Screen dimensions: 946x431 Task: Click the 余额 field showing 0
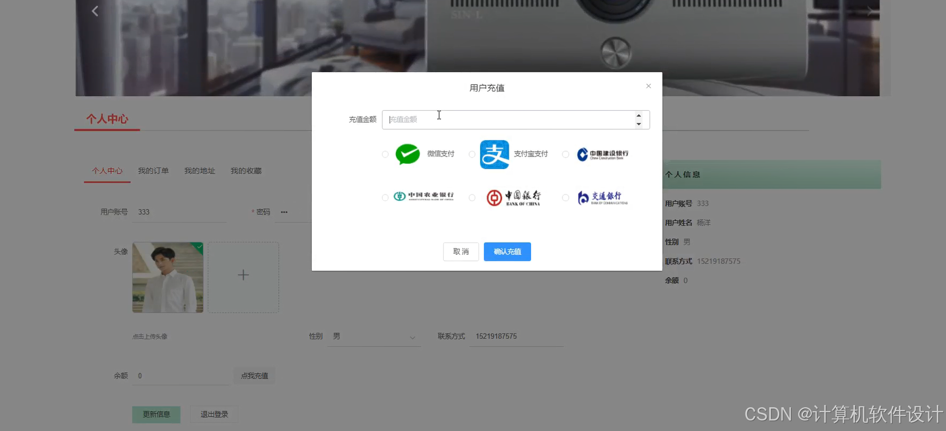(x=180, y=376)
